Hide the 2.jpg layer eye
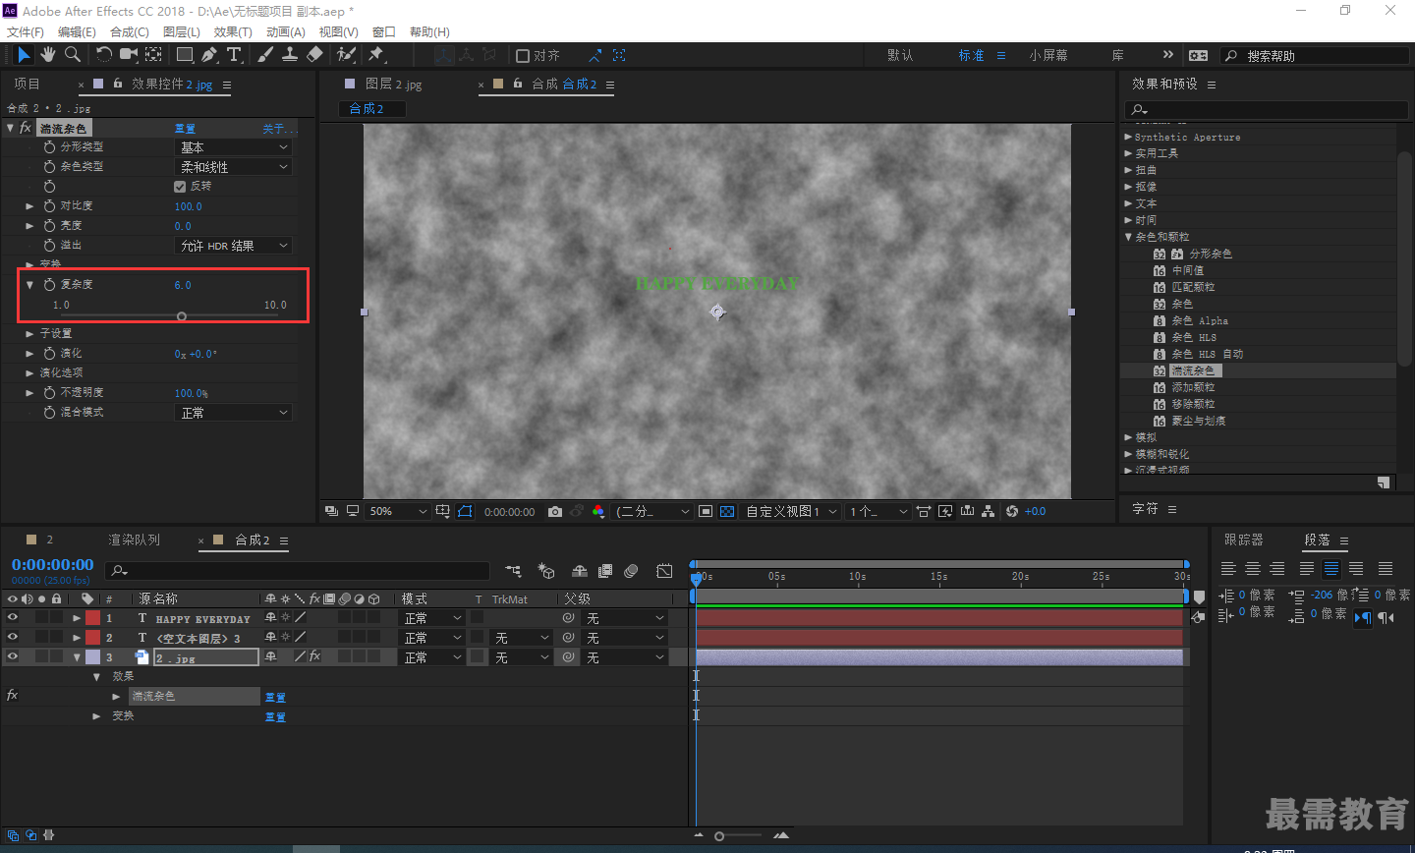1415x853 pixels. (13, 657)
